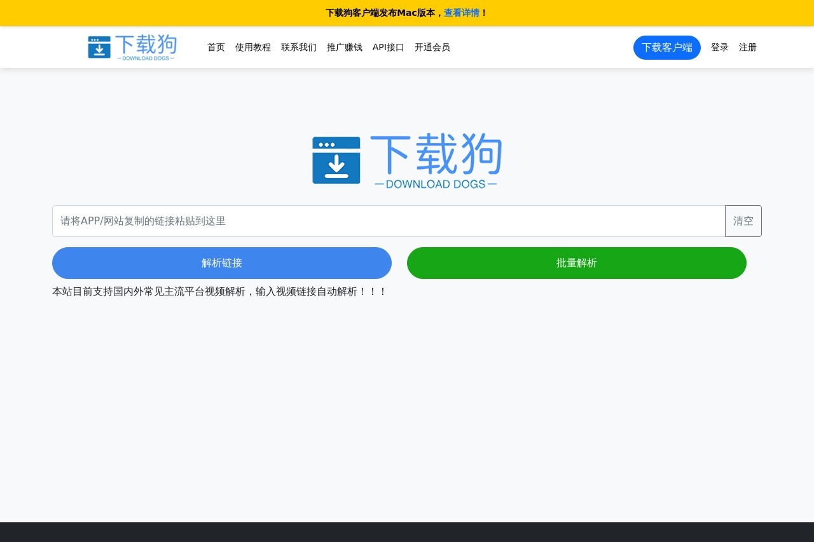Open the 使用教程 tutorial page

point(252,47)
